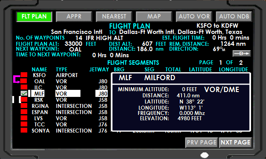Viewport: 266px width, 159px height.
Task: Click the red marker beside RGINA
Action: pyautogui.click(x=24, y=106)
